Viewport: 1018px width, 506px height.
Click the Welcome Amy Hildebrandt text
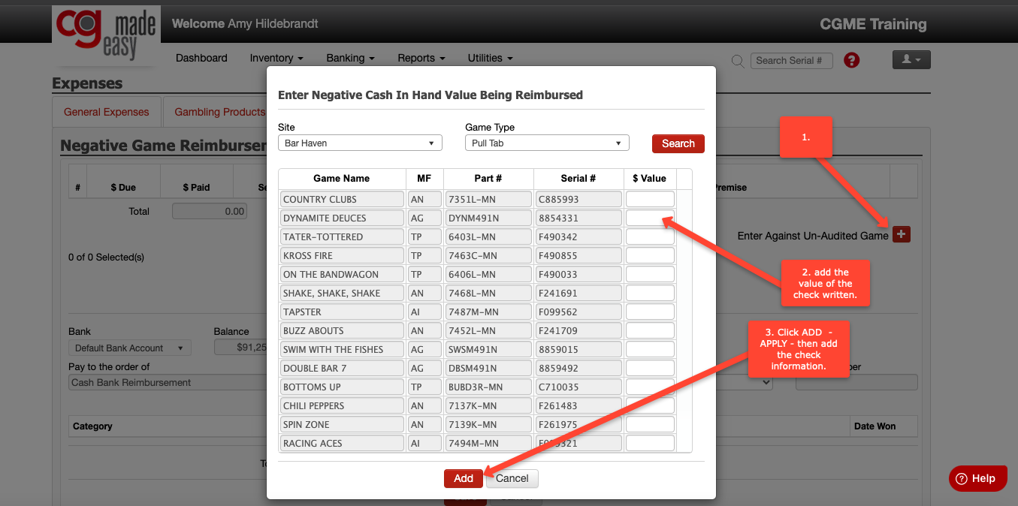click(x=245, y=23)
